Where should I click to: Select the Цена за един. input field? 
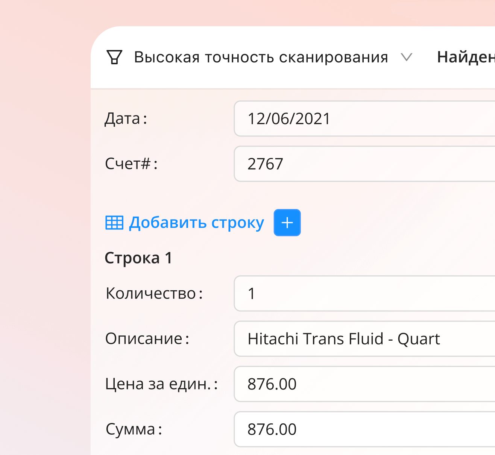tap(364, 384)
